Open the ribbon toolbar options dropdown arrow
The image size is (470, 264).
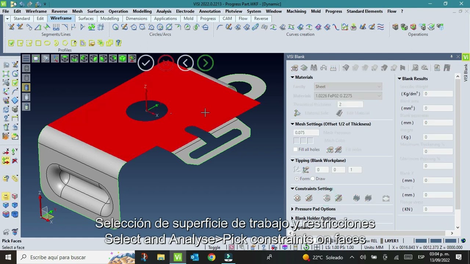point(7,18)
